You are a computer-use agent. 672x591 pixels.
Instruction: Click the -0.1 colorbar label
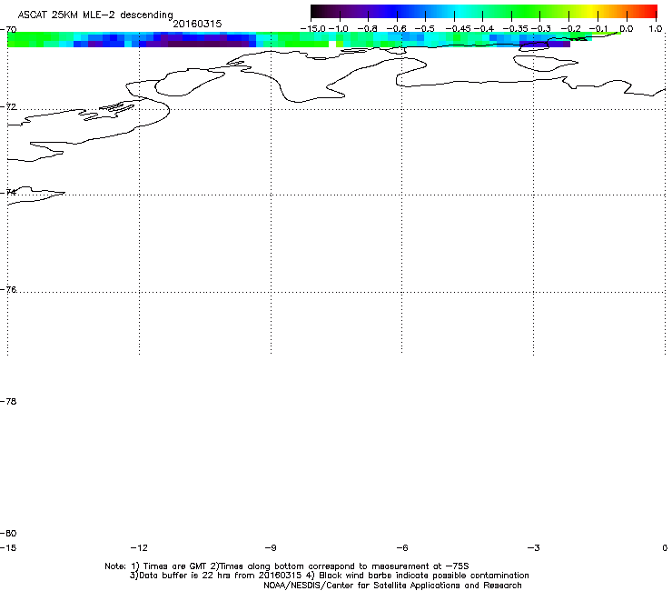(x=598, y=29)
